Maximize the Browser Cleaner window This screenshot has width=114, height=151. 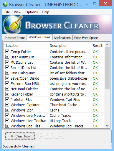point(95,4)
